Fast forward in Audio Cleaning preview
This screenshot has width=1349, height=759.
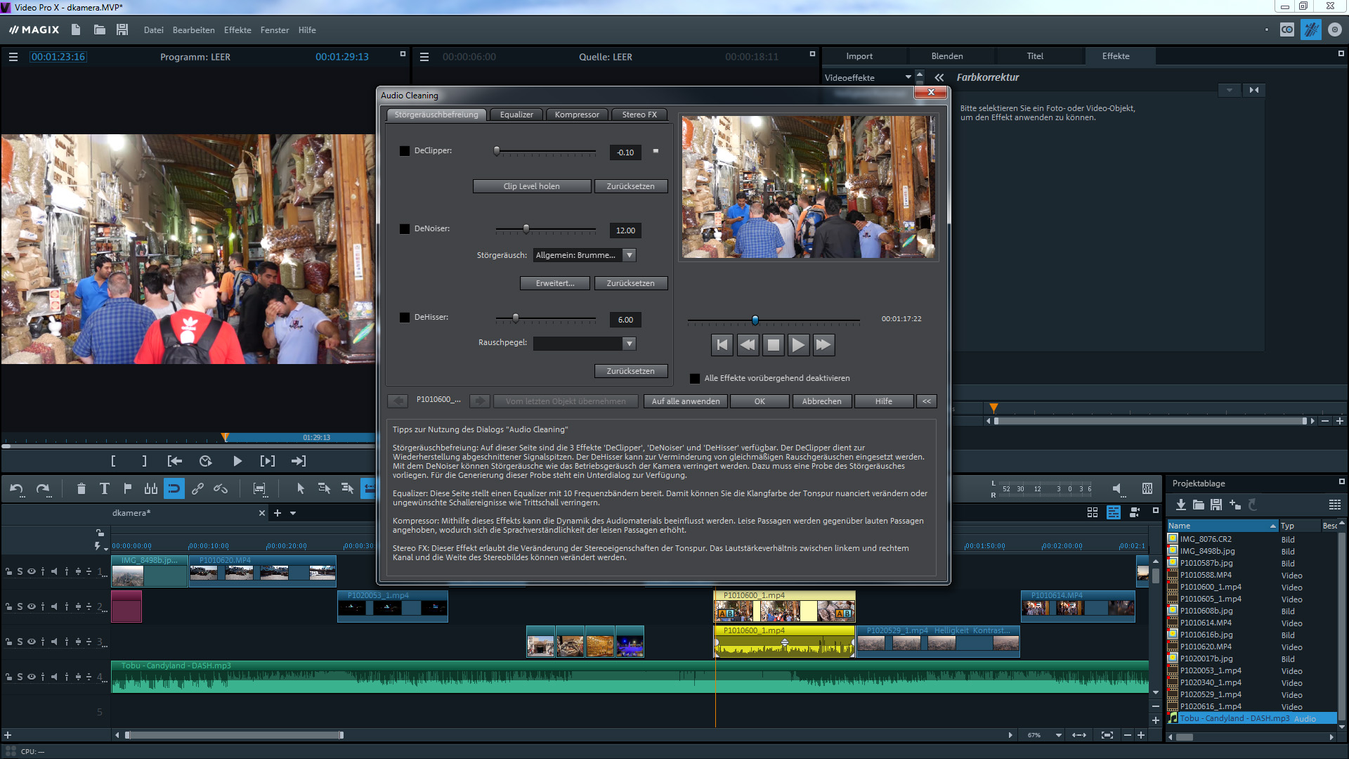(x=823, y=344)
